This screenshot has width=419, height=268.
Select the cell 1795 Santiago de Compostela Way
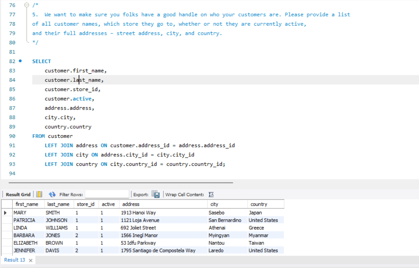tap(163, 251)
